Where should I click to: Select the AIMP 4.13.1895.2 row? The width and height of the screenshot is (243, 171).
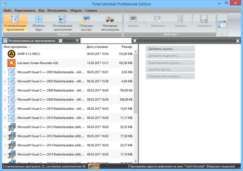pos(68,54)
